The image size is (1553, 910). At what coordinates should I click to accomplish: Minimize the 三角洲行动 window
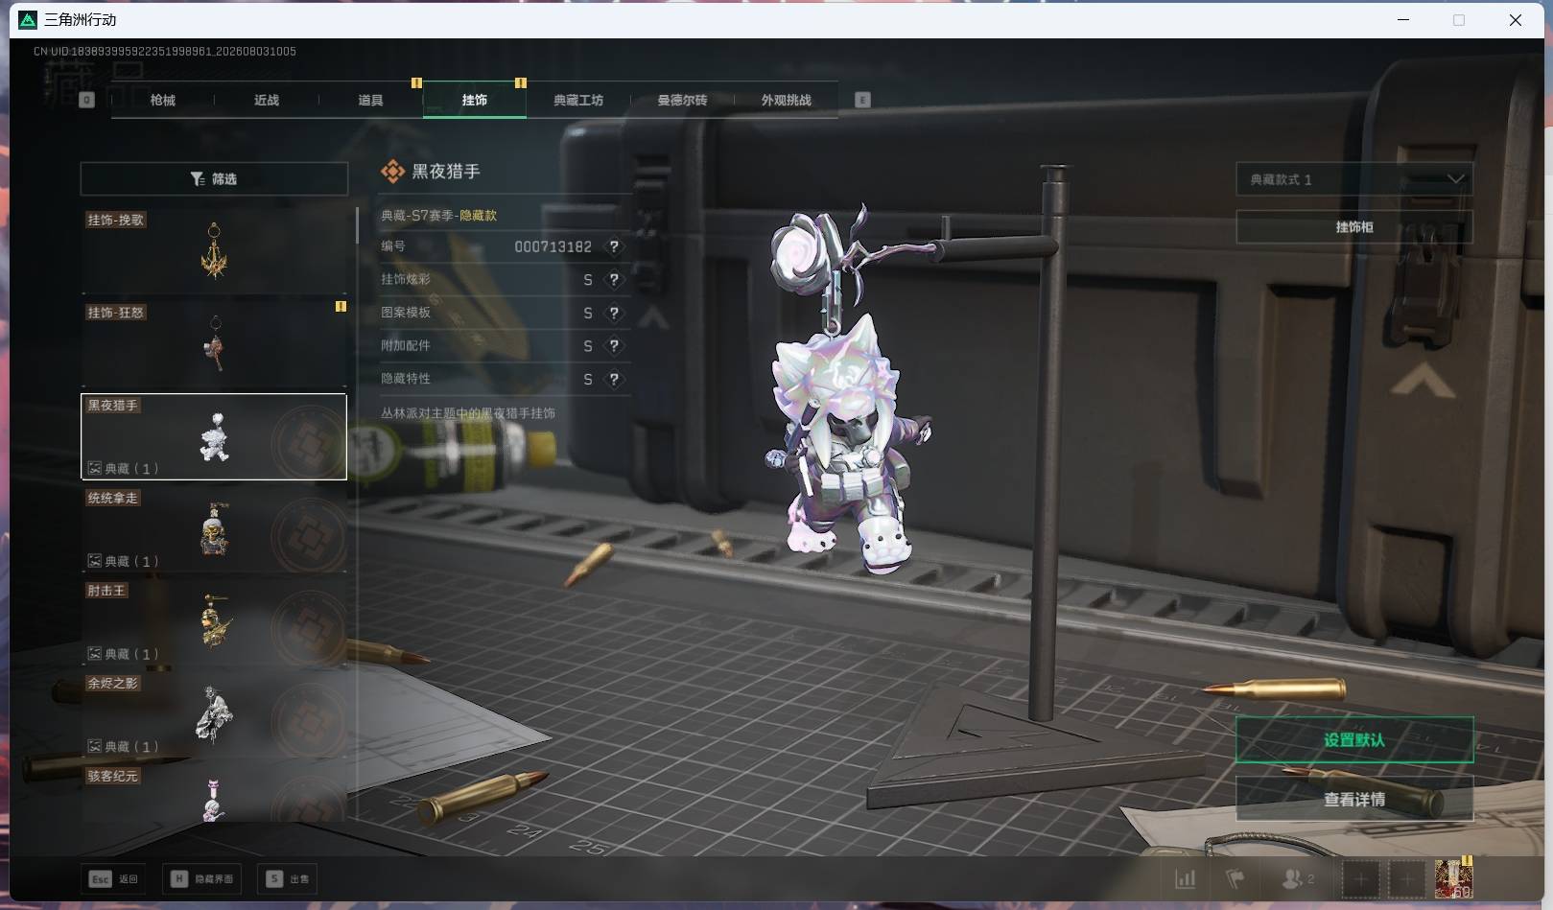(x=1402, y=20)
